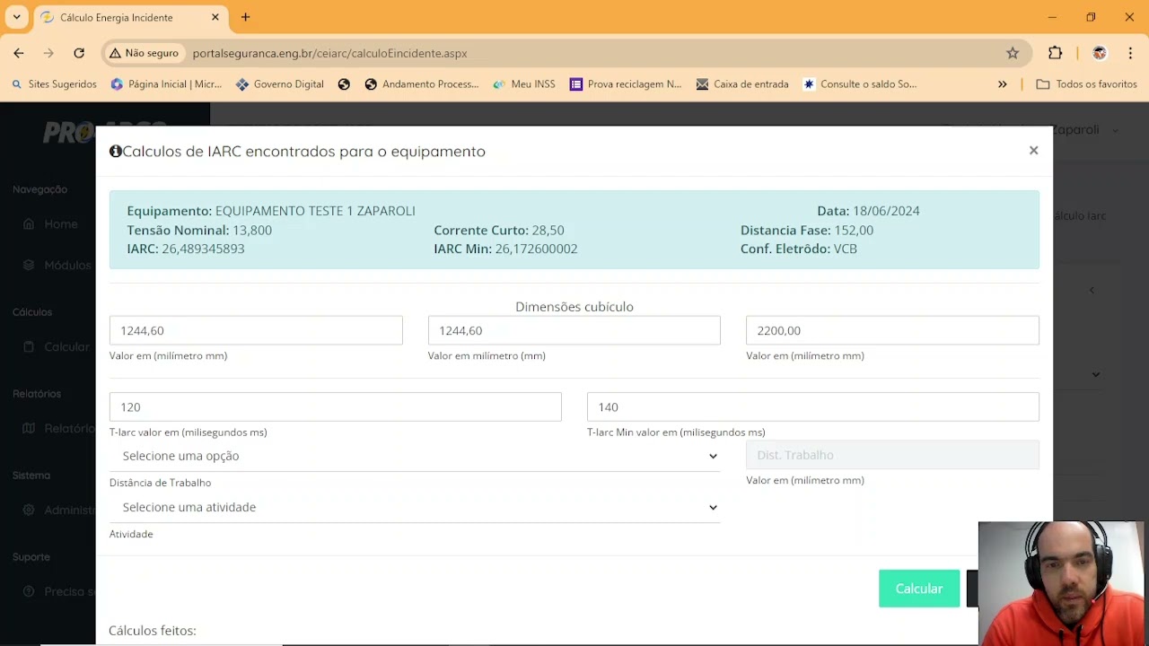1149x646 pixels.
Task: Open the Selecione uma atividade dropdown
Action: (x=415, y=507)
